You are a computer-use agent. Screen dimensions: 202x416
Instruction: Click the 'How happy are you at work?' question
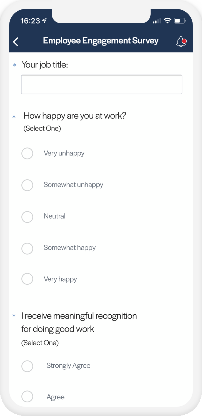click(75, 116)
